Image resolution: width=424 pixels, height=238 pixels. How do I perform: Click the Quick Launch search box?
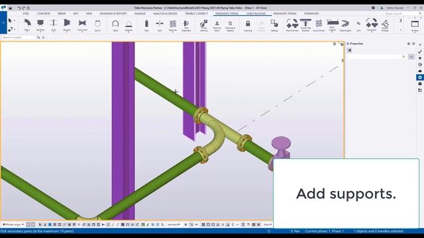pos(403,13)
